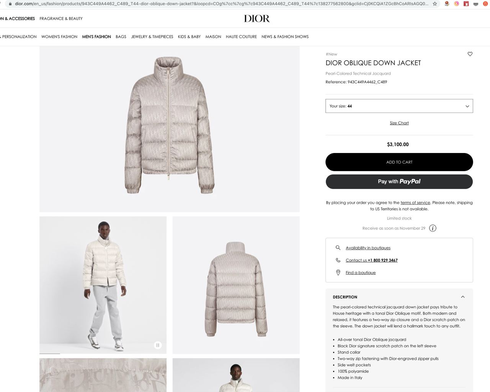This screenshot has width=490, height=392.
Task: Click the phone icon next to Contact us
Action: tap(338, 260)
